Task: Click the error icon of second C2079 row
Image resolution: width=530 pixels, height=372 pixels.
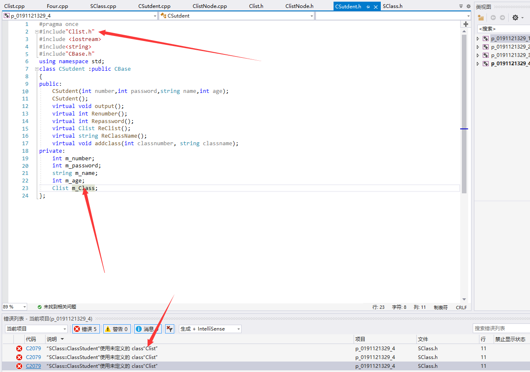Action: click(19, 357)
